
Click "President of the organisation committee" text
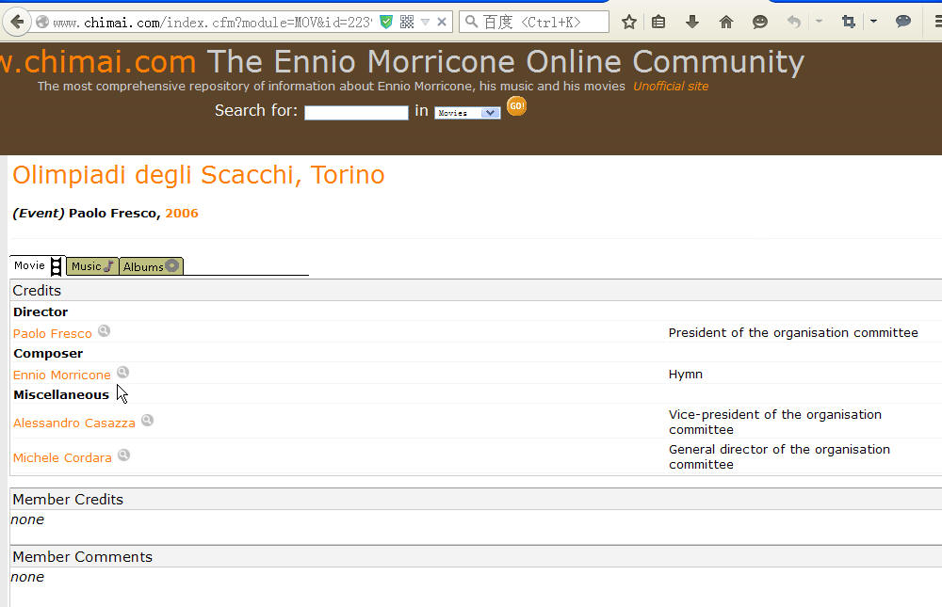(793, 332)
